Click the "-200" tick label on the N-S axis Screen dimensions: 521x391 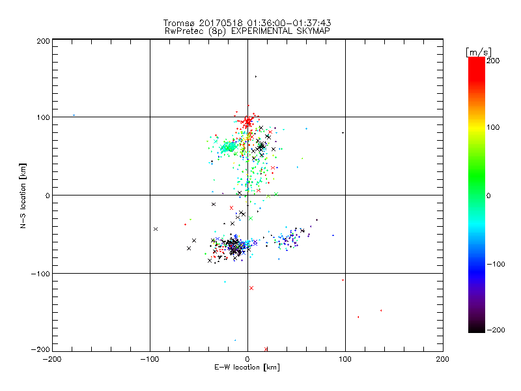click(x=40, y=349)
